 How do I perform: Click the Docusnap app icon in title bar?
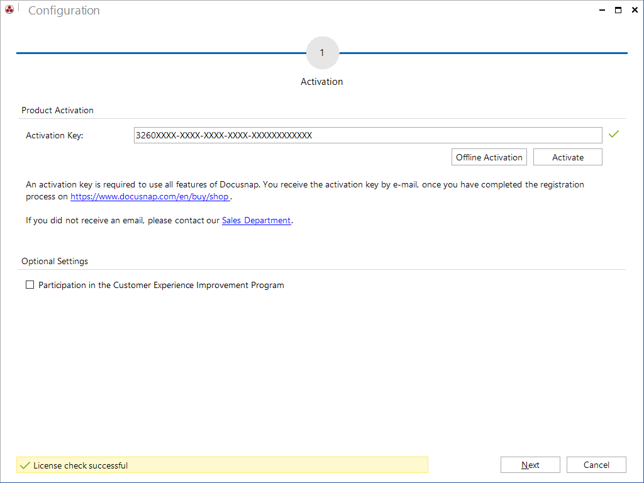(9, 9)
